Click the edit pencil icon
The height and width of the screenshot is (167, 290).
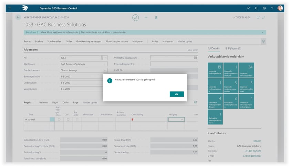pyautogui.click(x=136, y=18)
